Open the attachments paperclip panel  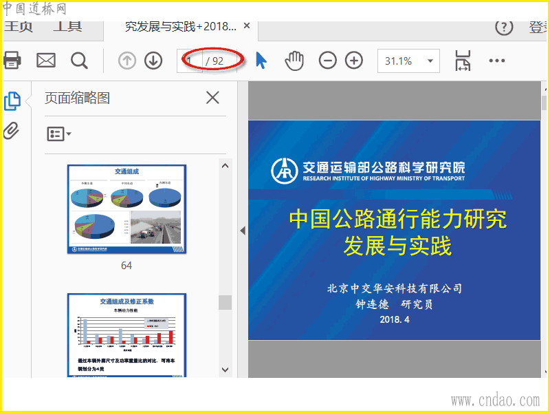11,131
